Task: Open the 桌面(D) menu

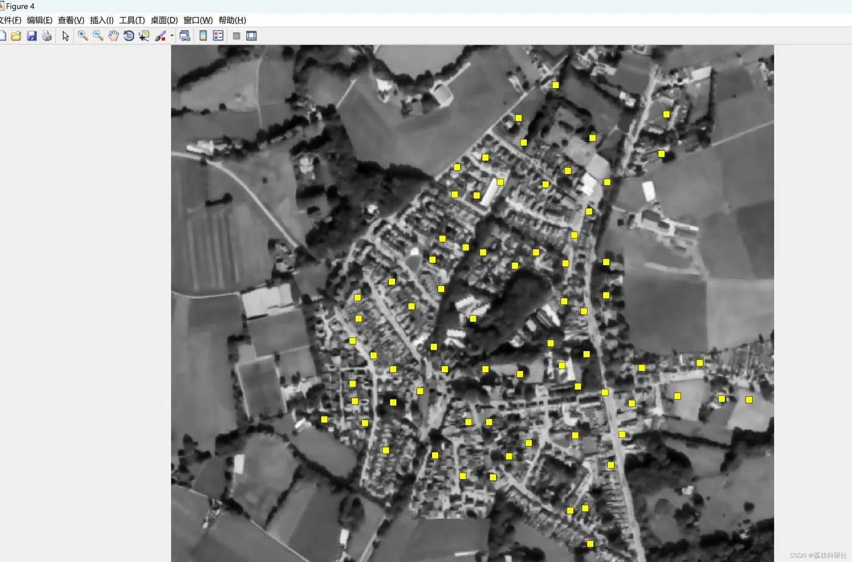Action: coord(164,20)
